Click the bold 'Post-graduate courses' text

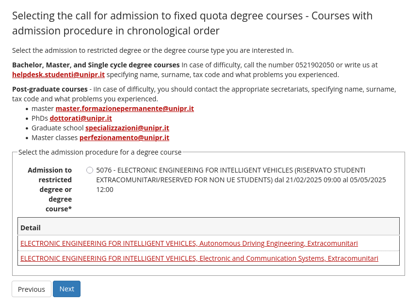point(49,89)
